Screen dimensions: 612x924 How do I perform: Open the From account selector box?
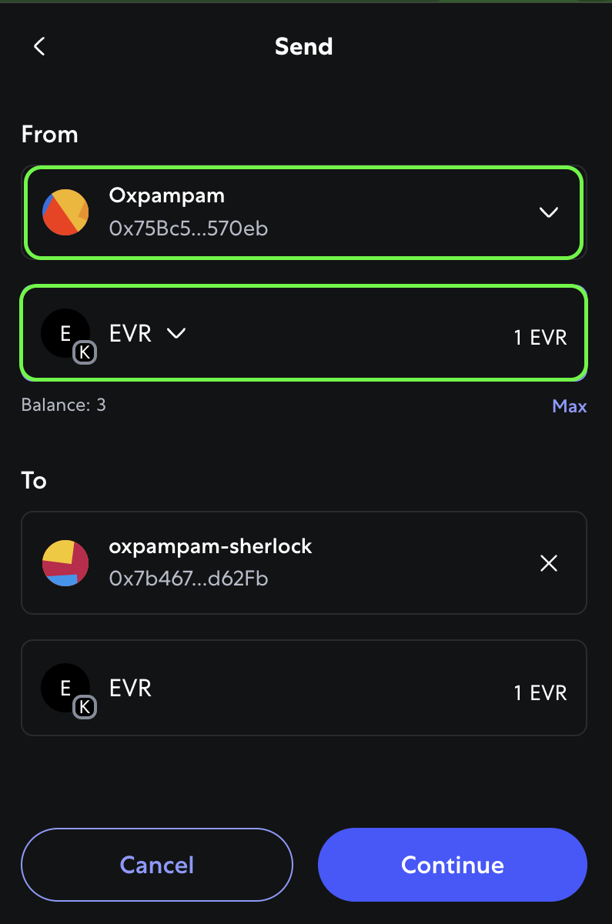[x=304, y=212]
